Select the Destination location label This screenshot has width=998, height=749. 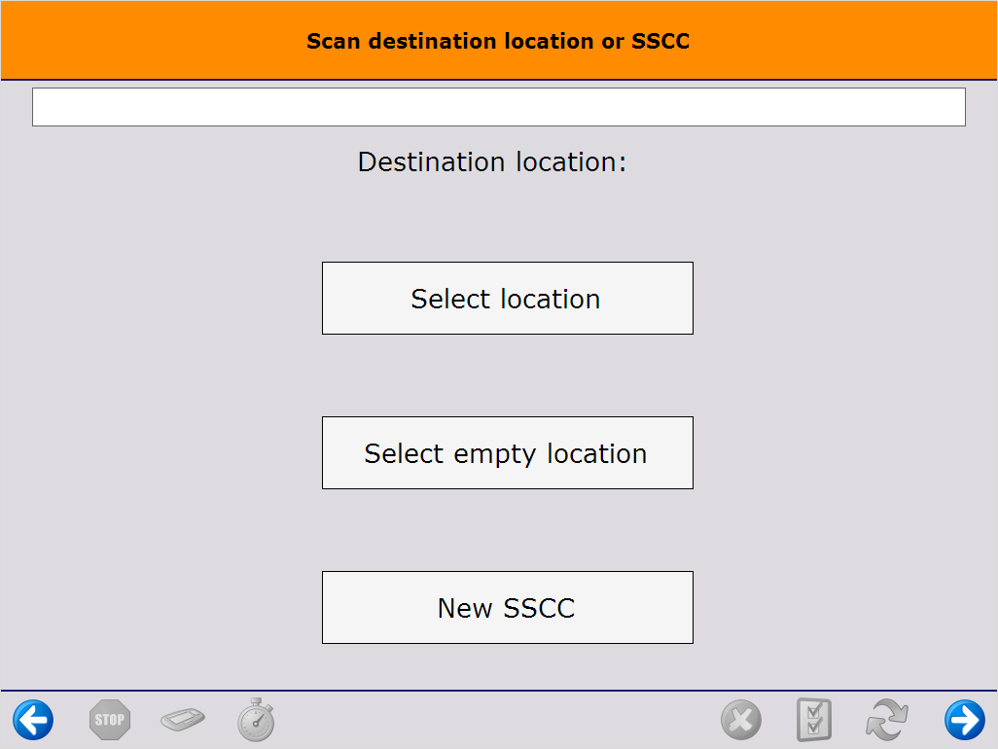492,161
